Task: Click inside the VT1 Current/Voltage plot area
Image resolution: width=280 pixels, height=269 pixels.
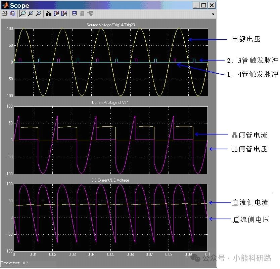Action: click(x=111, y=140)
